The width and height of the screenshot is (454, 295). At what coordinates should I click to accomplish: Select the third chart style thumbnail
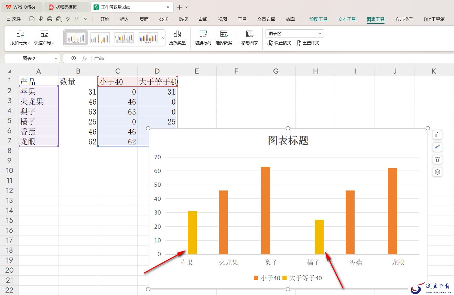(x=124, y=37)
